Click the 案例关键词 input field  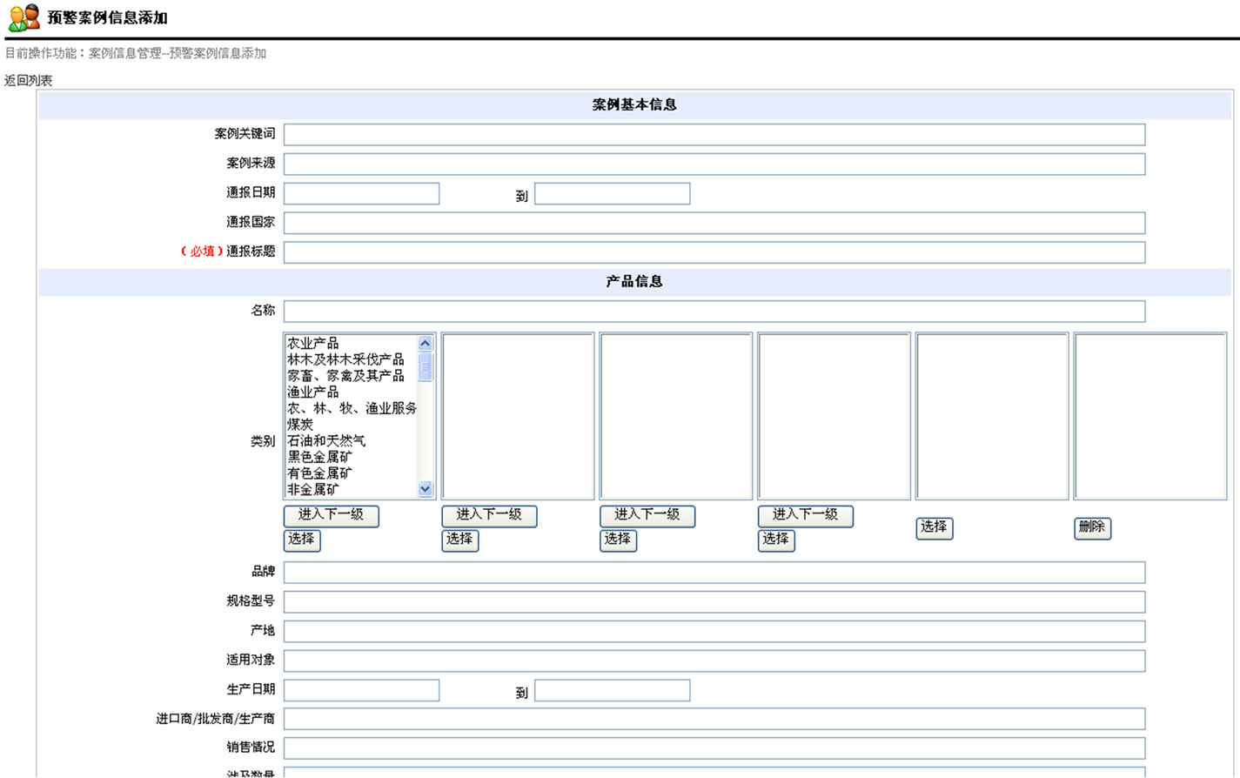714,135
